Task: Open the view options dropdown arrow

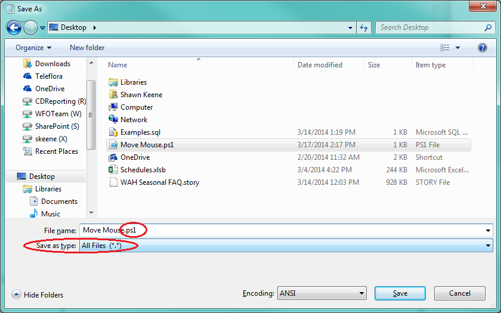Action: pos(457,48)
